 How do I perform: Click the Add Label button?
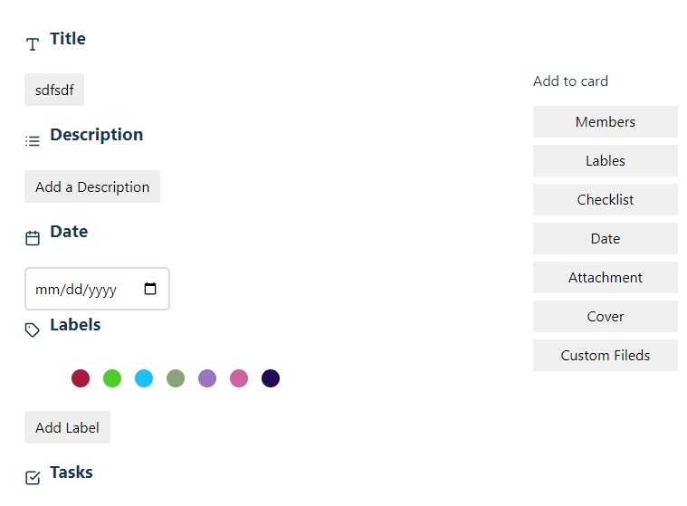(67, 428)
